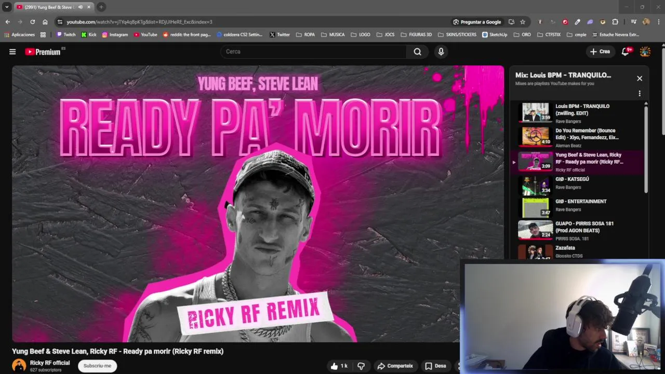Open Chrome three-dot menu
This screenshot has width=665, height=374.
658,22
